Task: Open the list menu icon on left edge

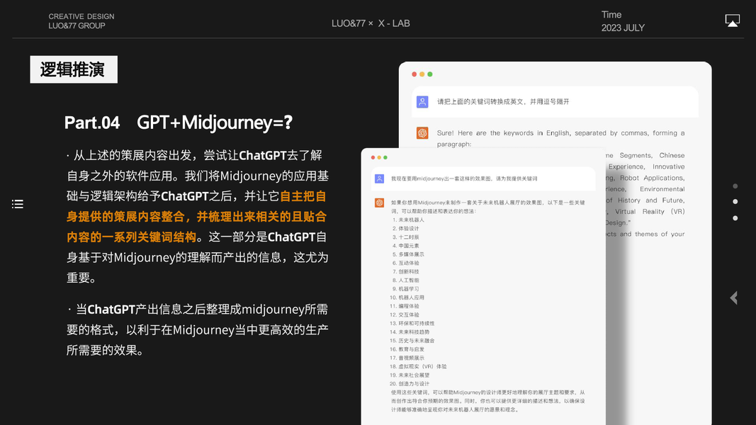Action: click(17, 204)
